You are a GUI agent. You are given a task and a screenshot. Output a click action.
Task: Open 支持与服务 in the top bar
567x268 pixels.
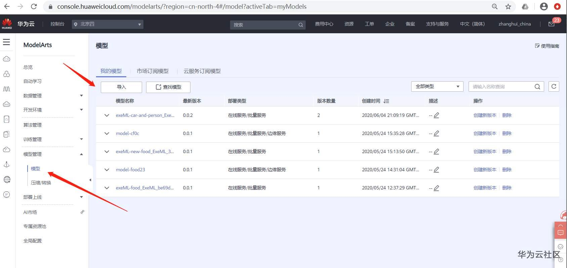click(x=437, y=24)
